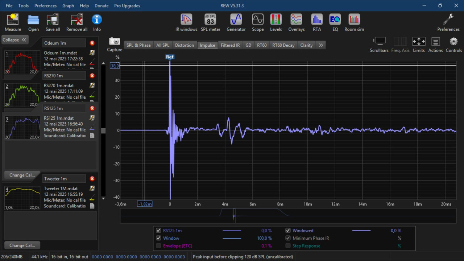
Task: Click the Capture camera icon
Action: click(x=115, y=41)
